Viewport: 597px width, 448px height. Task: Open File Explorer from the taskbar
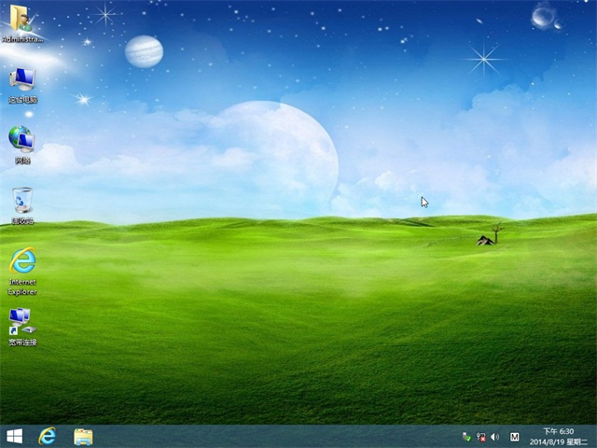click(83, 436)
